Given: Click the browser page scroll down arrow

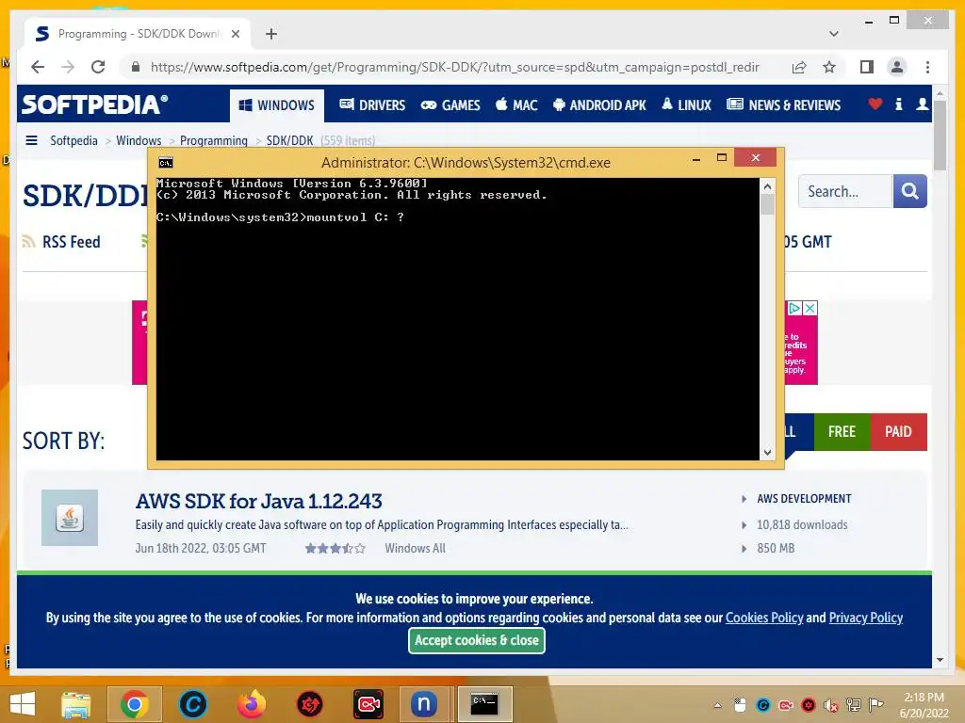Looking at the screenshot, I should [940, 660].
